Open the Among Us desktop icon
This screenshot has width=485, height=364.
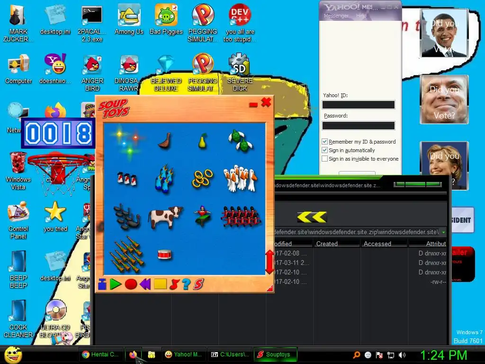(129, 20)
